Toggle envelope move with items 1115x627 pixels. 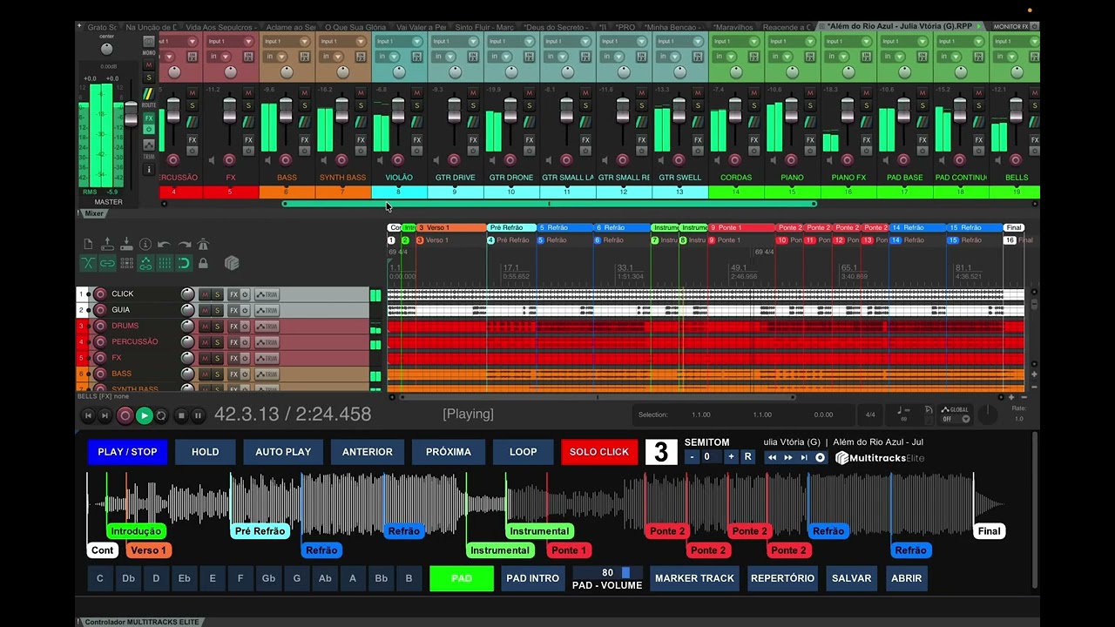tap(145, 263)
